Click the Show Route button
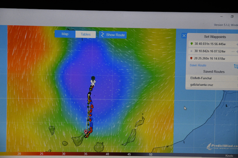 113,35
